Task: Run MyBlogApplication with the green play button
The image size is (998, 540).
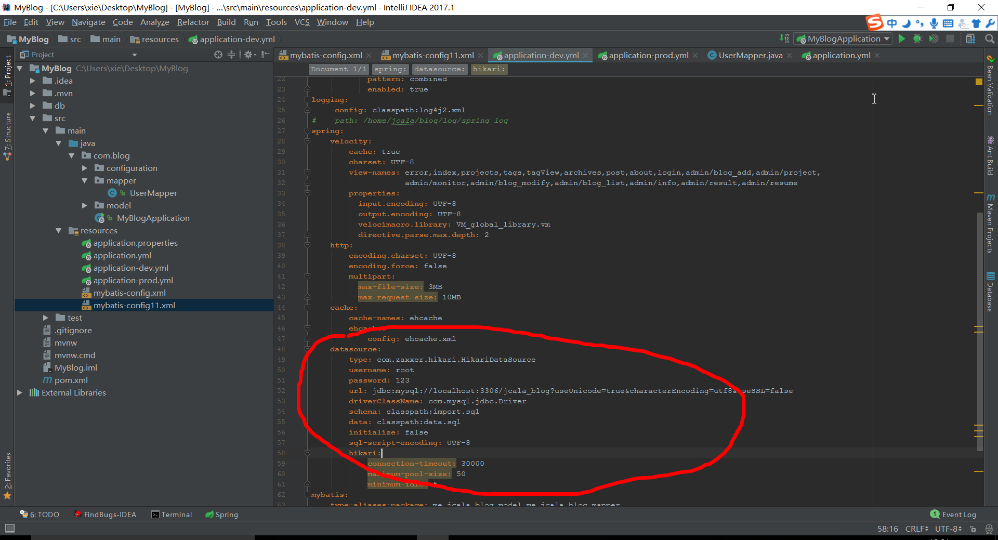Action: click(x=902, y=39)
